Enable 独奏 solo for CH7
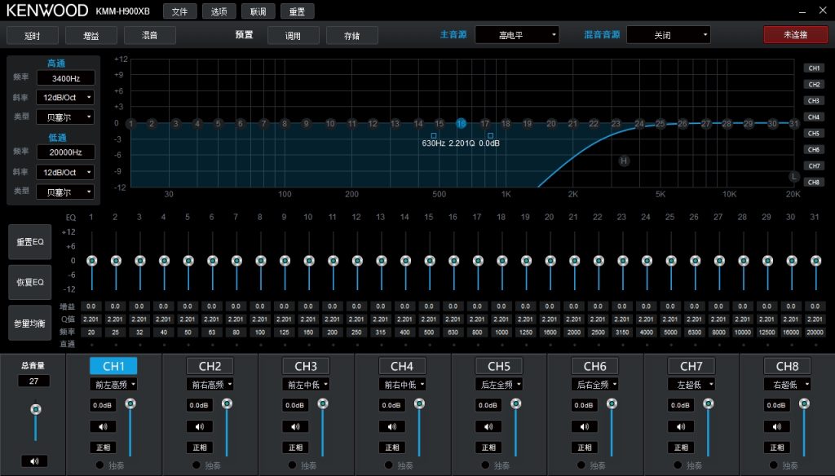 tap(677, 465)
